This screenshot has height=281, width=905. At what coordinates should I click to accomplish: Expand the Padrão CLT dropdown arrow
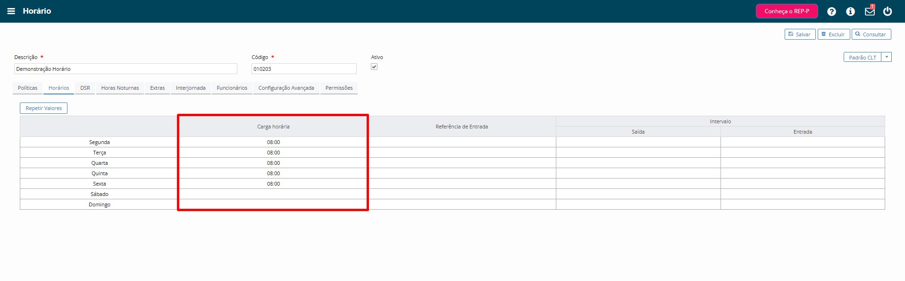887,57
